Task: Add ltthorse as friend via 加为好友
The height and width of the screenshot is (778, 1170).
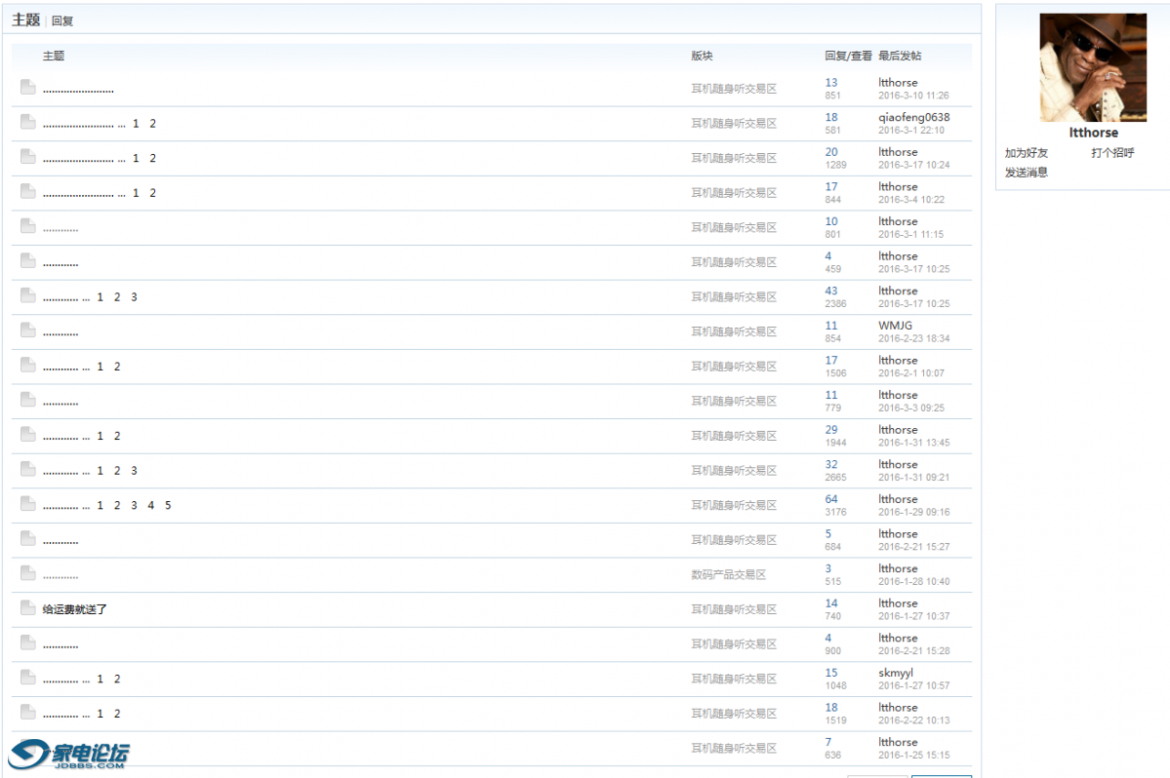Action: coord(1026,153)
